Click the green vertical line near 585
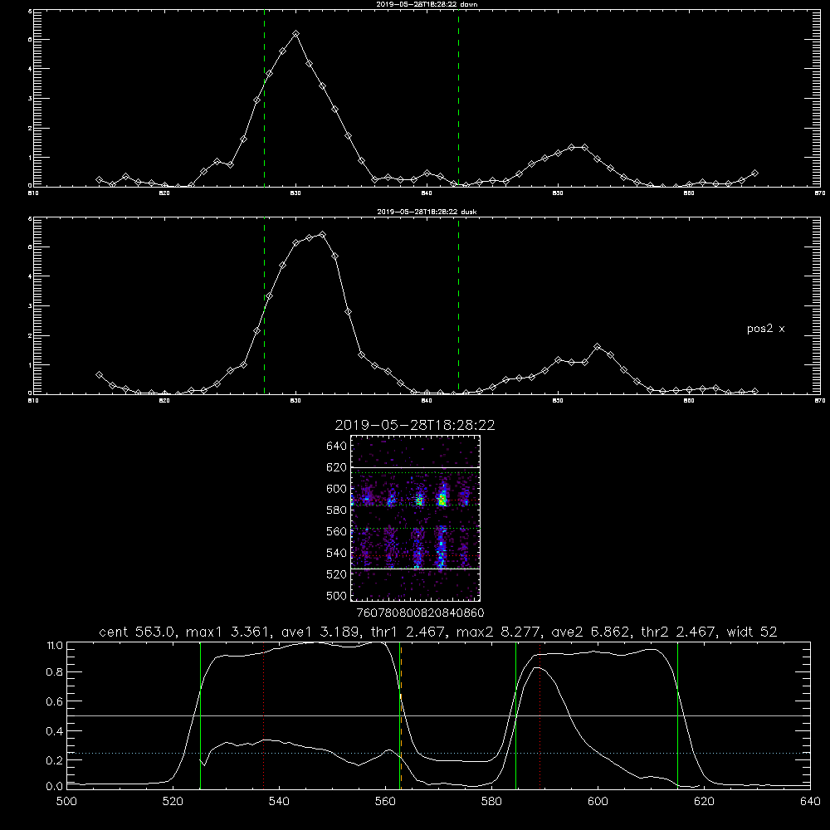 tap(515, 715)
